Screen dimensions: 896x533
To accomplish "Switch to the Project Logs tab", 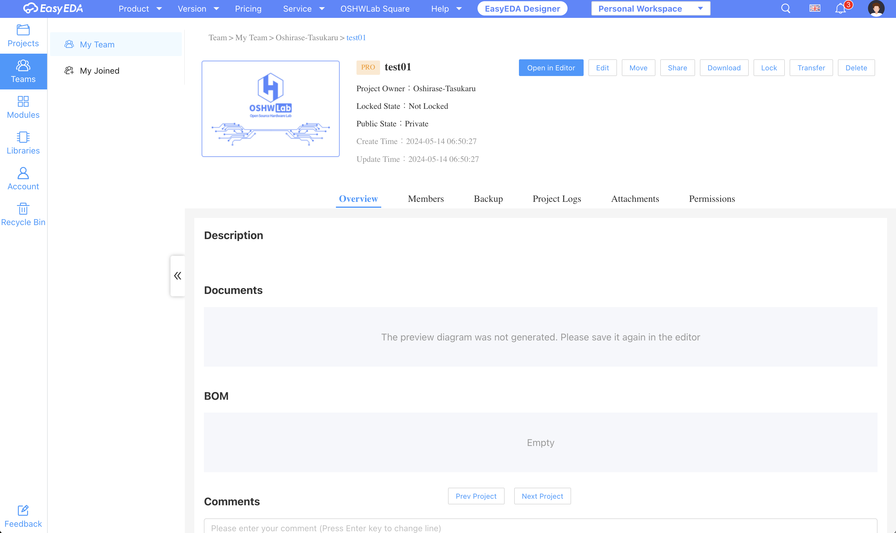I will [556, 199].
